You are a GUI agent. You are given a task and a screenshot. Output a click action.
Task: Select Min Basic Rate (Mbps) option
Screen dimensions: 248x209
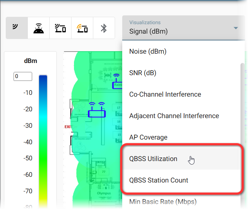click(163, 201)
